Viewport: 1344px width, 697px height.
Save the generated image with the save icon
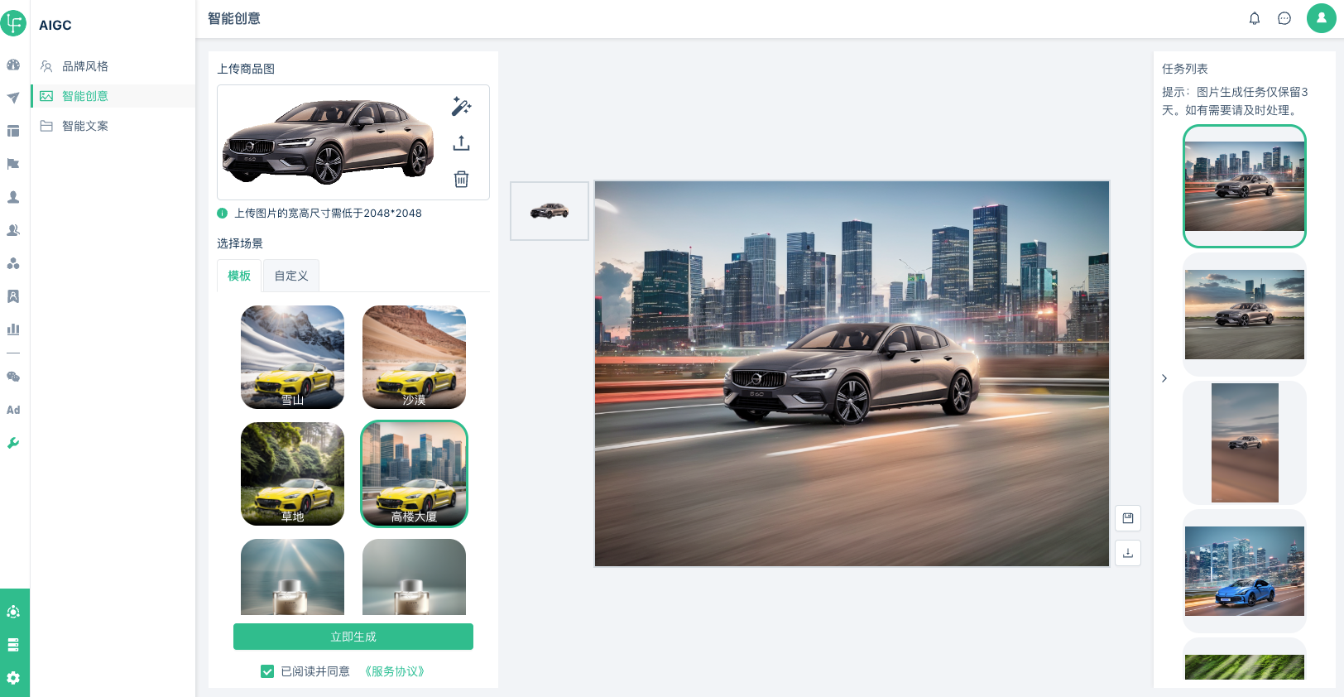1127,518
